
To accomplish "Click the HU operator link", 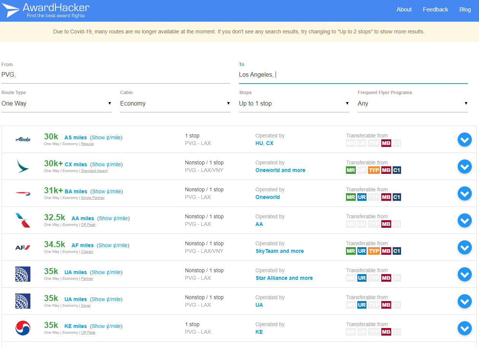I will 259,143.
